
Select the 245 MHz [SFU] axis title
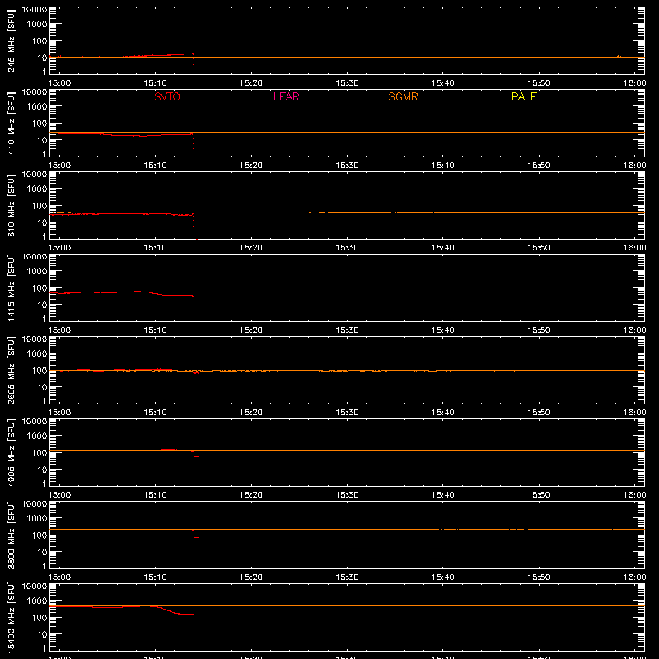click(12, 40)
